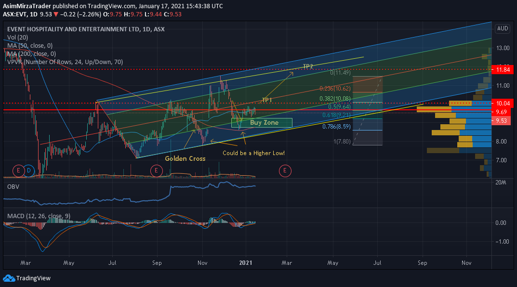The image size is (517, 287).
Task: Click the TP1 target label
Action: (267, 100)
